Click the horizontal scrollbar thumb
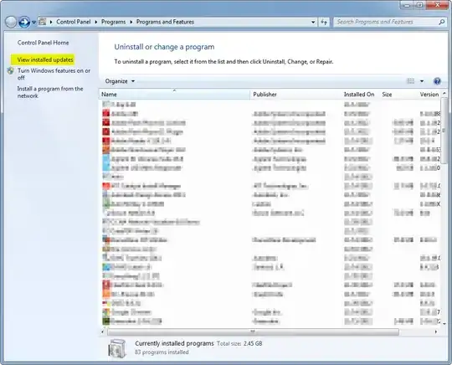 click(253, 332)
